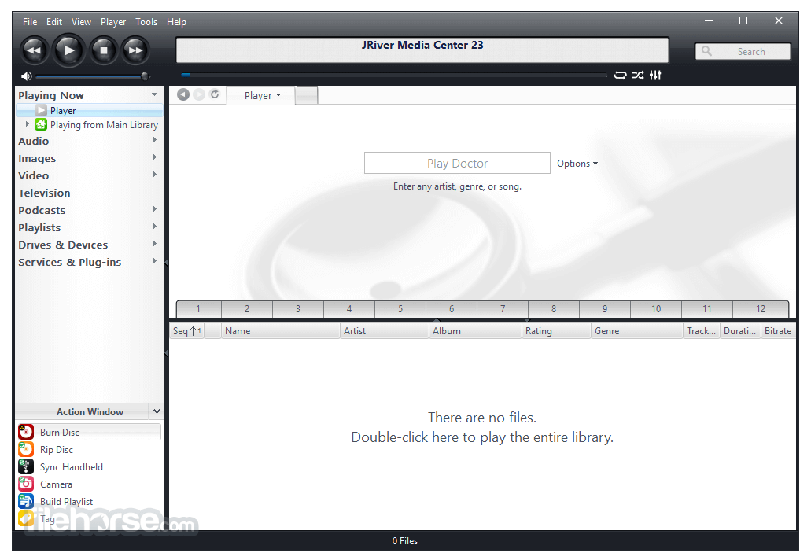Expand the Audio section arrow

tap(154, 140)
